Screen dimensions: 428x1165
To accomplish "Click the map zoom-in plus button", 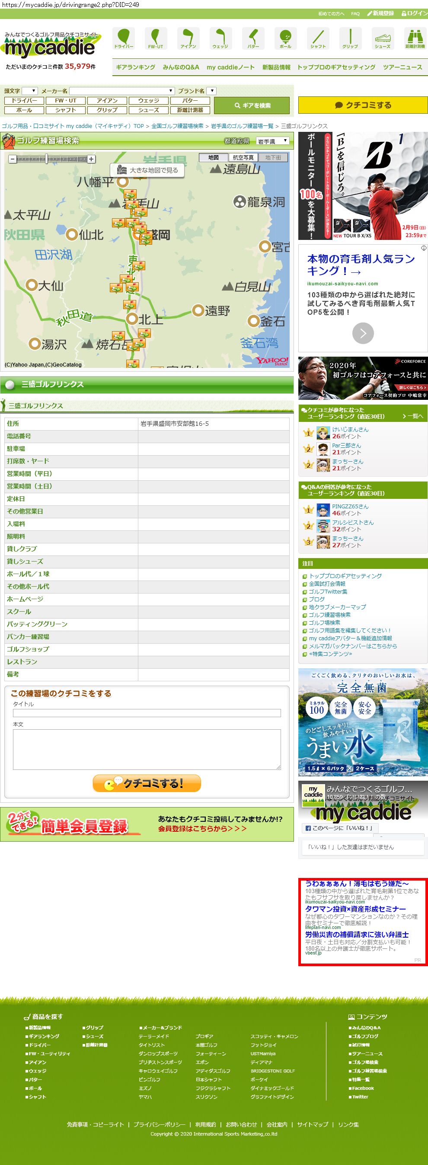I will [91, 159].
